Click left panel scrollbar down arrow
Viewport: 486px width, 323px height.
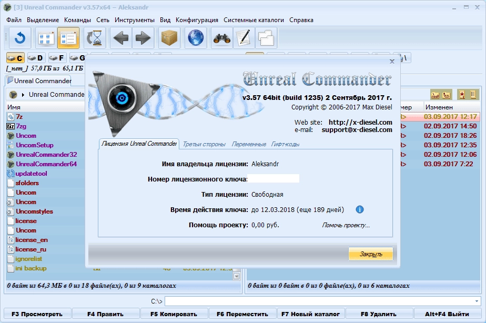point(237,276)
